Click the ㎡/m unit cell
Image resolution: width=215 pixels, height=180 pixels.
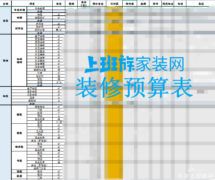pyautogui.click(x=59, y=82)
